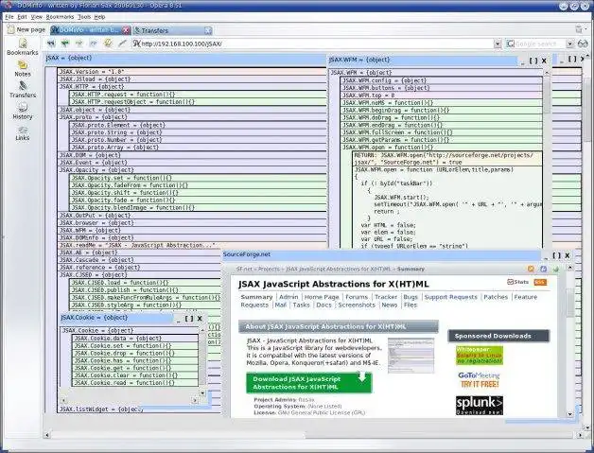Click the JSAX project screenshot thumbnail
This screenshot has width=594, height=453.
411,356
